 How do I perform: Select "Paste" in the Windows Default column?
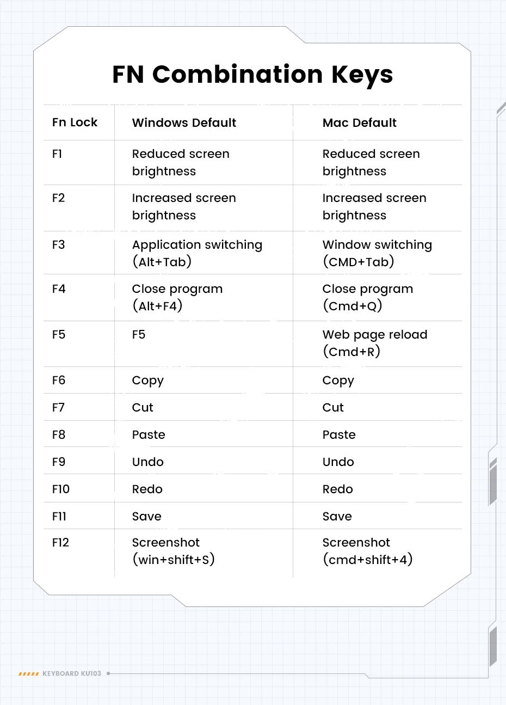[x=149, y=435]
